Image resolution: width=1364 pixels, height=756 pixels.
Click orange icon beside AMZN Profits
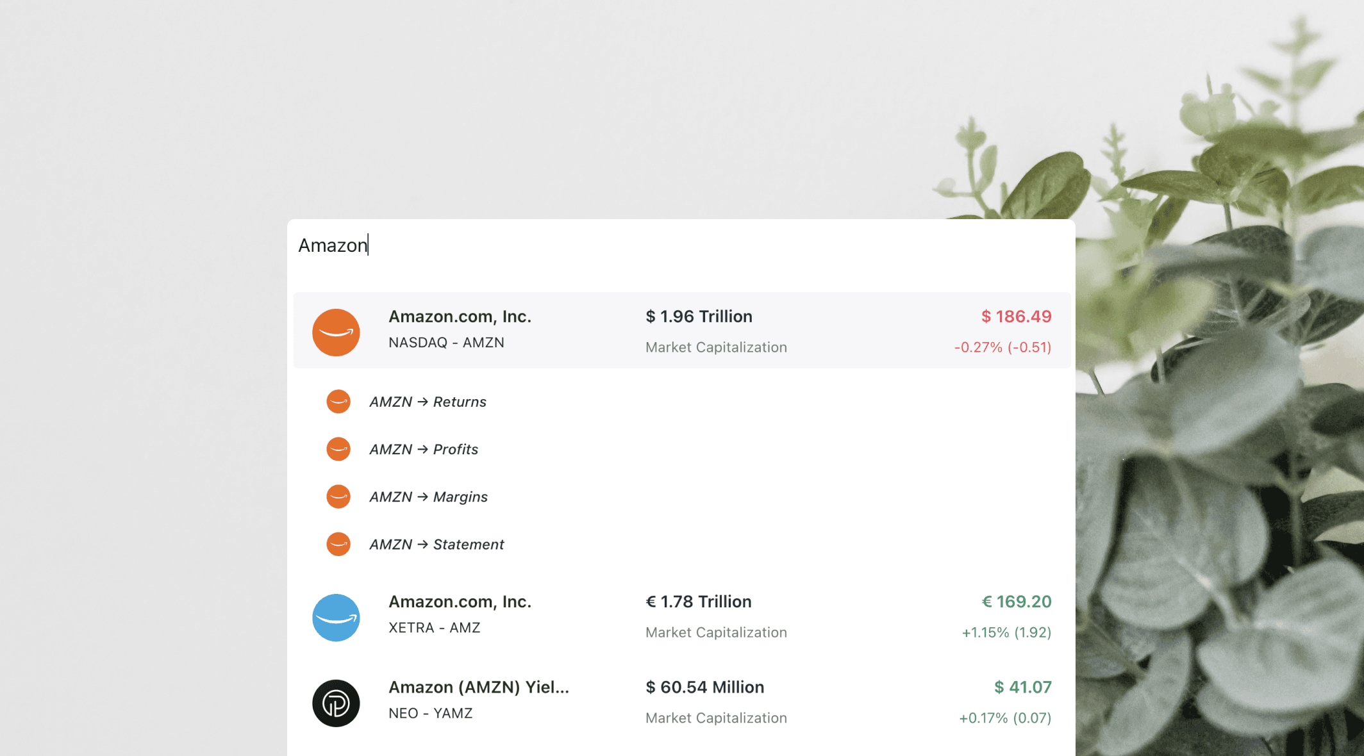click(338, 449)
